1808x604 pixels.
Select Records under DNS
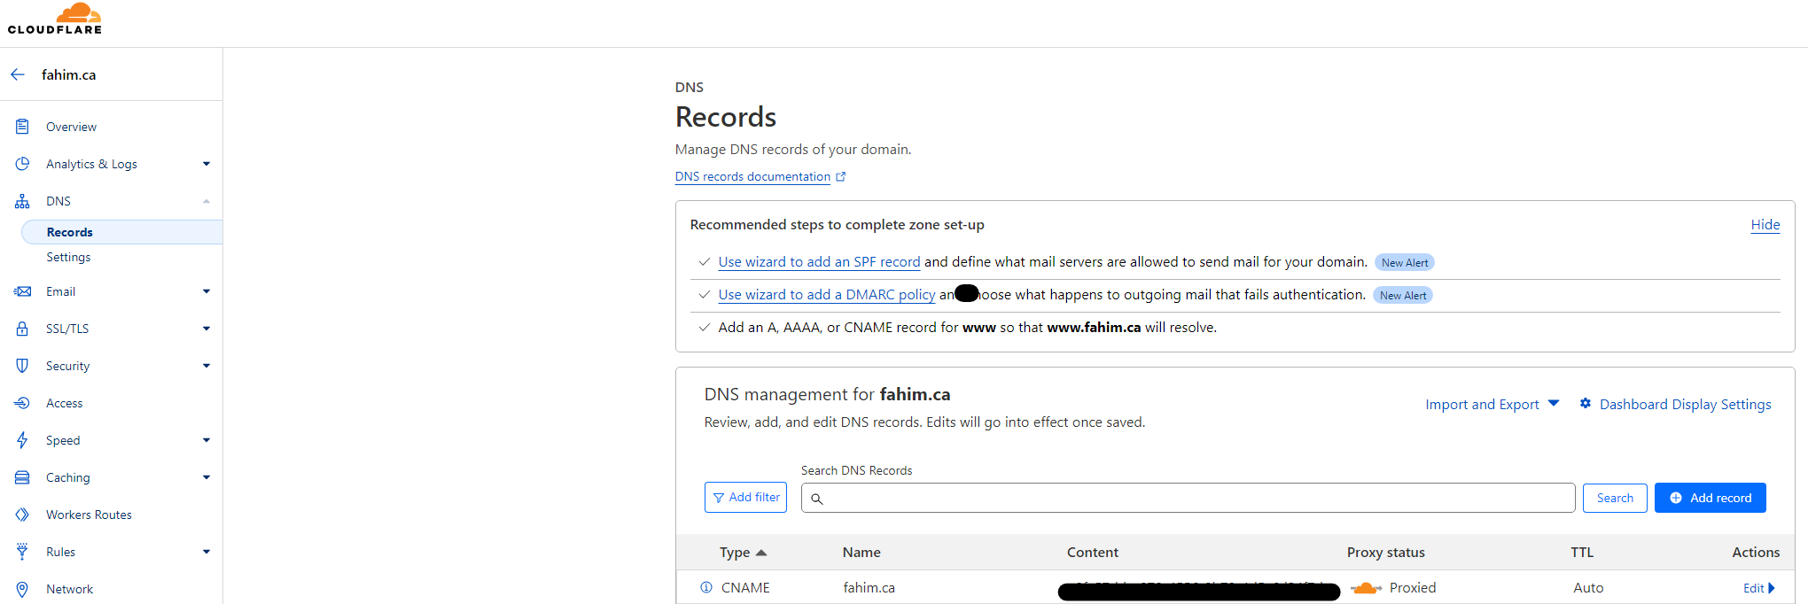click(x=121, y=232)
